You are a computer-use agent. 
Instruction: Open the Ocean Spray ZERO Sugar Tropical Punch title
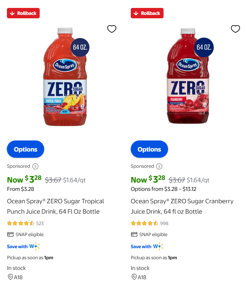pos(55,206)
